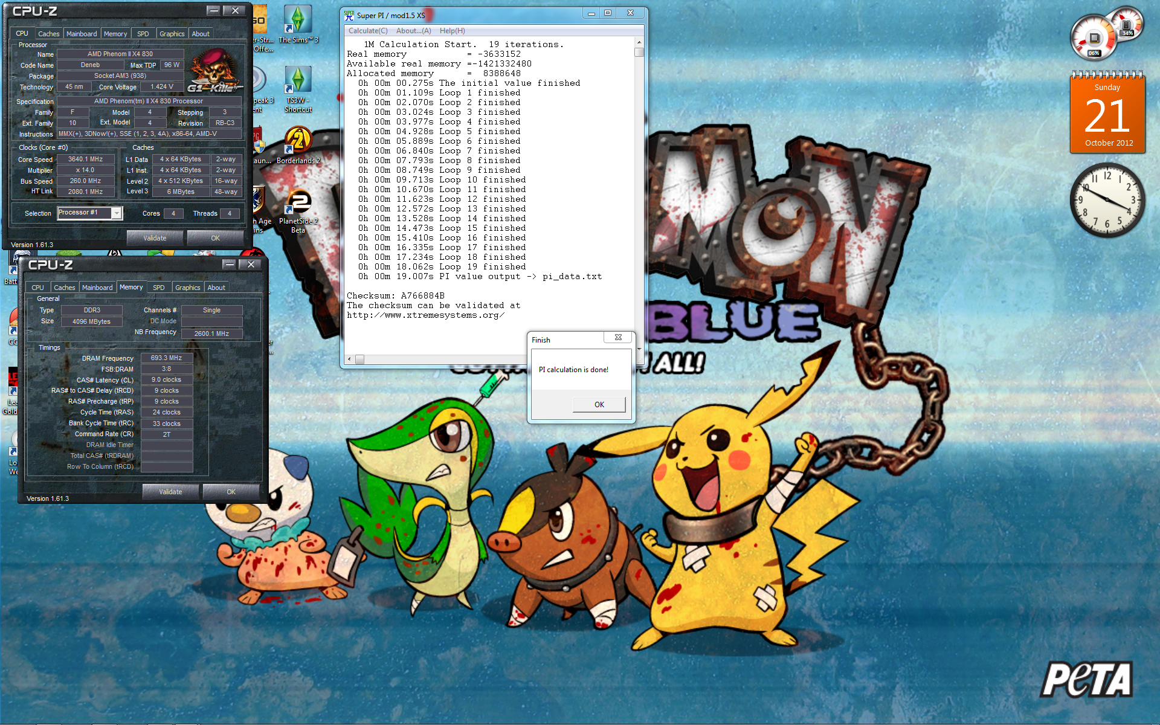Click the Cycle Time (tRAS) value 24 clocks
Screen dimensions: 1160x725
pos(167,413)
